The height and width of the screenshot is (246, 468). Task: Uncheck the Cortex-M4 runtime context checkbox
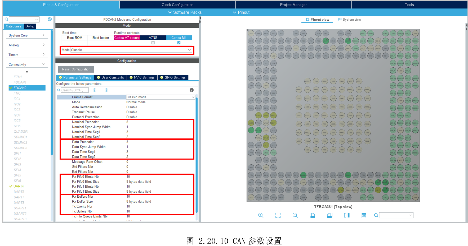click(179, 43)
